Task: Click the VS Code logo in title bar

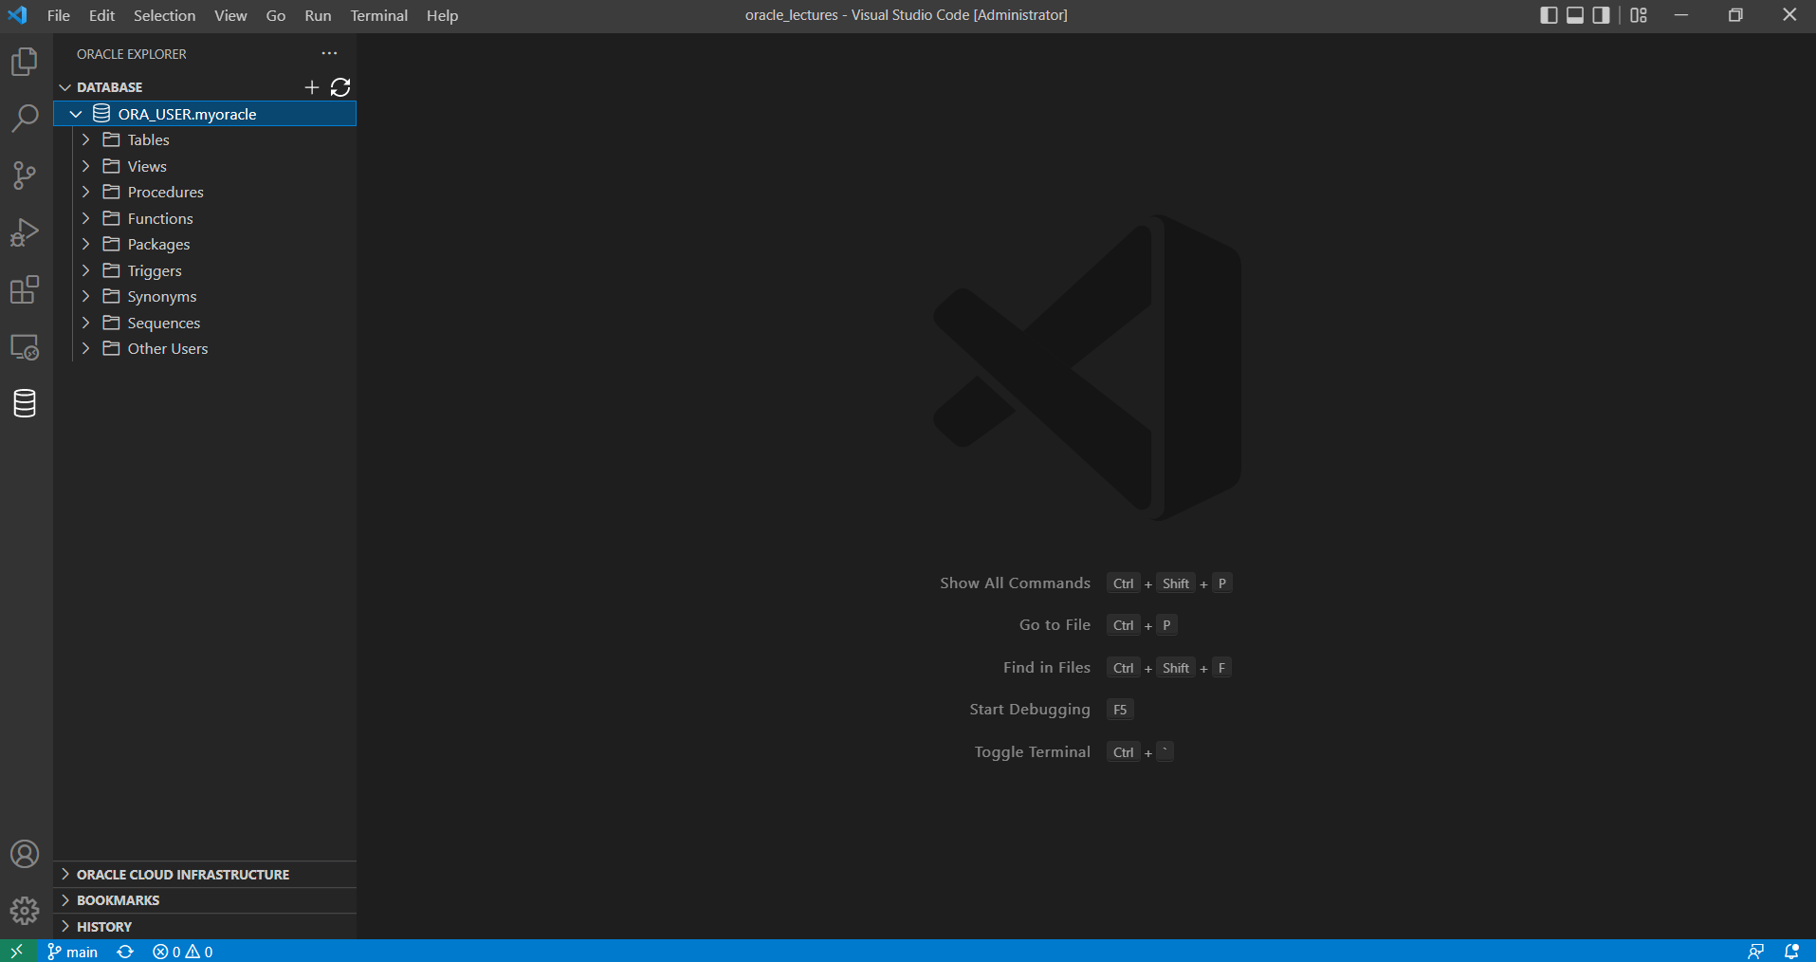Action: click(x=17, y=15)
